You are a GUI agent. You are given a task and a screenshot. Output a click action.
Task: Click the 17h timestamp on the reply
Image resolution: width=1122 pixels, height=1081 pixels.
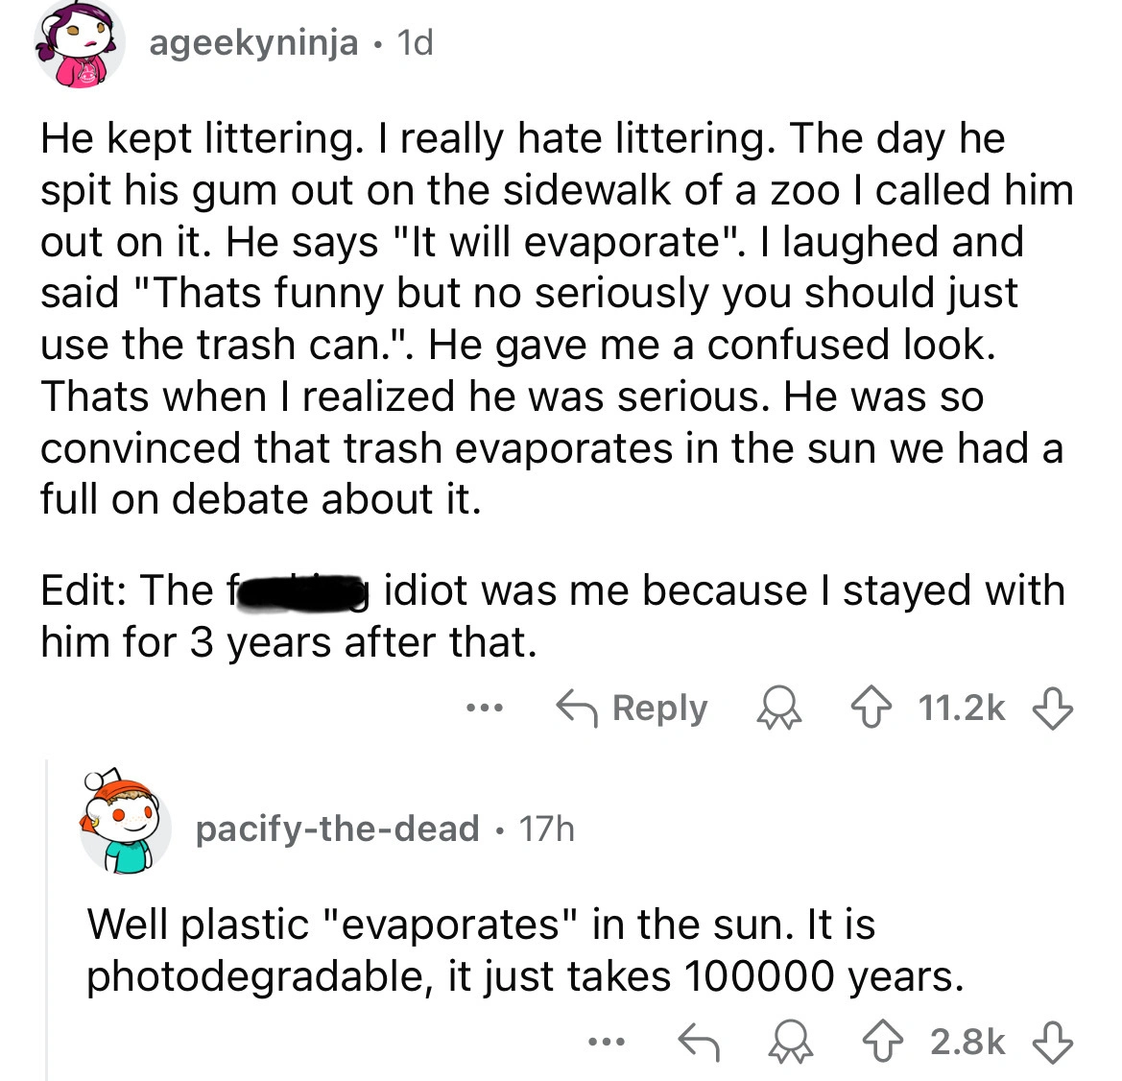[x=546, y=828]
